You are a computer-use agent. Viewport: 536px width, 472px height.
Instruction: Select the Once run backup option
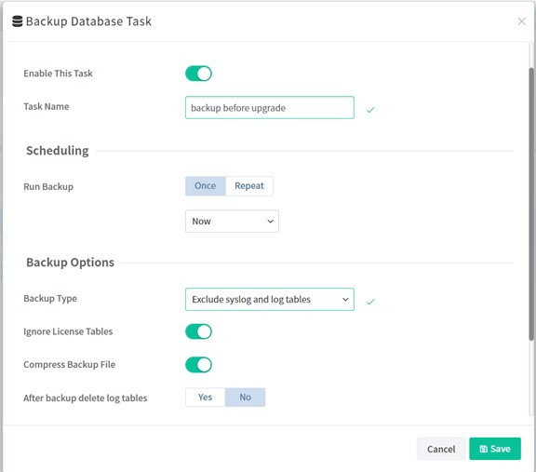(x=206, y=186)
